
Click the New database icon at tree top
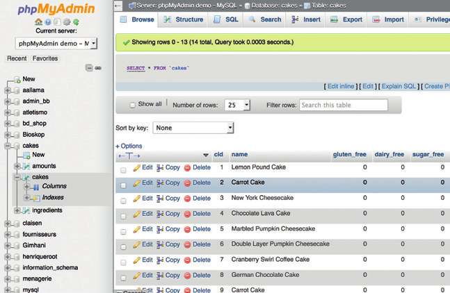click(17, 79)
